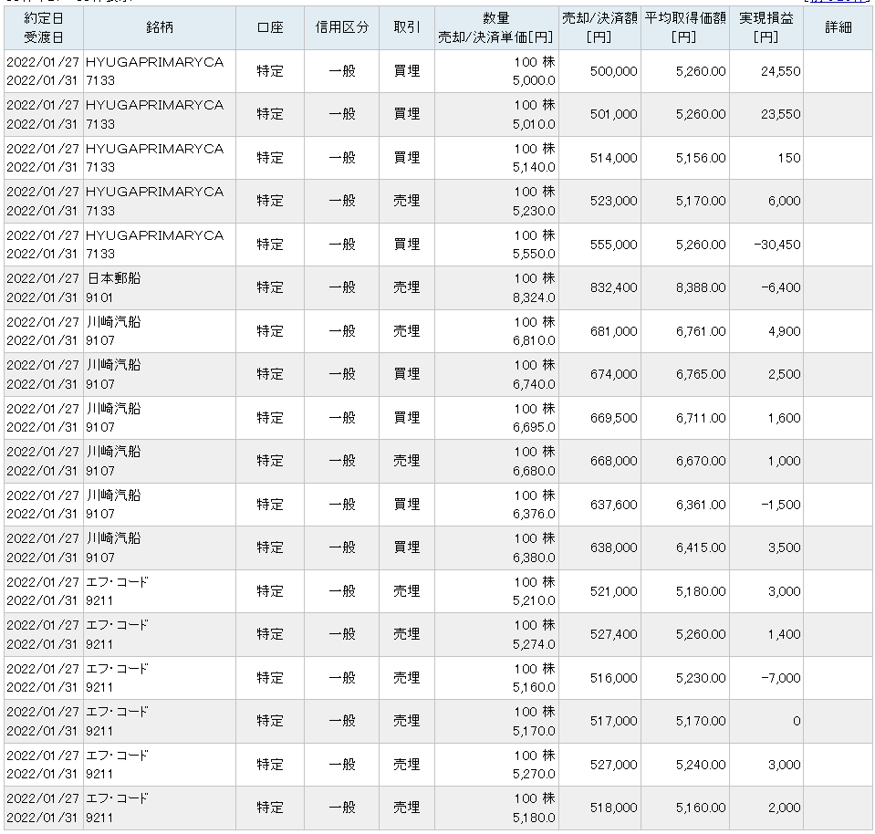Click the settlement amount 832,400

pyautogui.click(x=613, y=287)
